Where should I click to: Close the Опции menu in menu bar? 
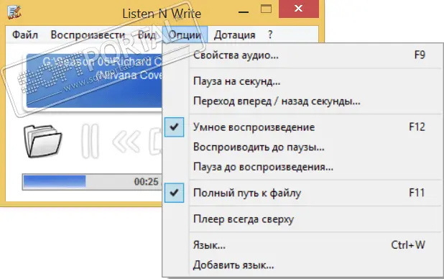(185, 35)
